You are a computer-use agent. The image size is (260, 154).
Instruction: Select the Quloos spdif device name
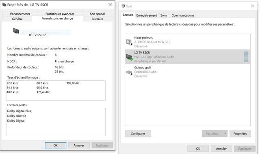143,68
